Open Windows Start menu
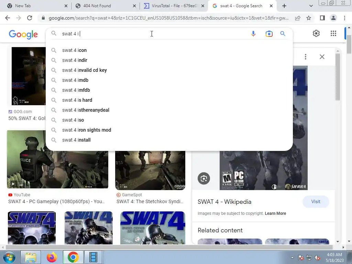The image size is (352, 264). 9,257
